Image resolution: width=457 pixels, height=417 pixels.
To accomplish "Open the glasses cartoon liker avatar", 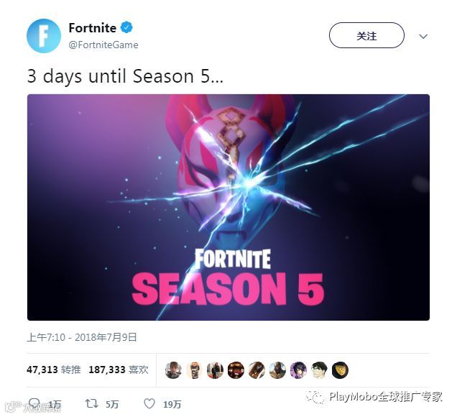I will tap(320, 370).
